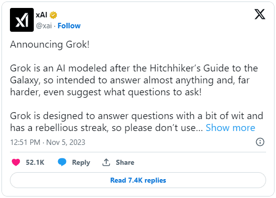Screen dimensions: 276x198
Task: Click the share upload arrow icon
Action: (x=106, y=162)
